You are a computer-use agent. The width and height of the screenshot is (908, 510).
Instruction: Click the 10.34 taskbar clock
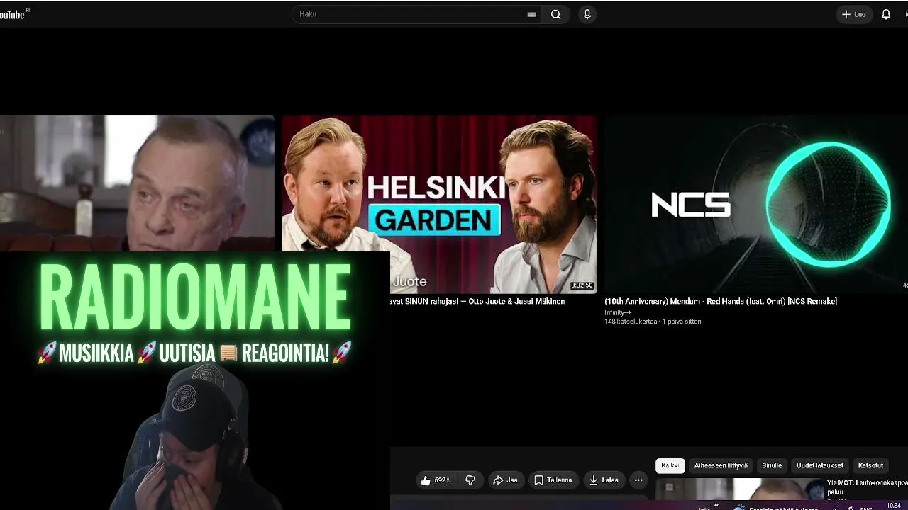tap(894, 506)
